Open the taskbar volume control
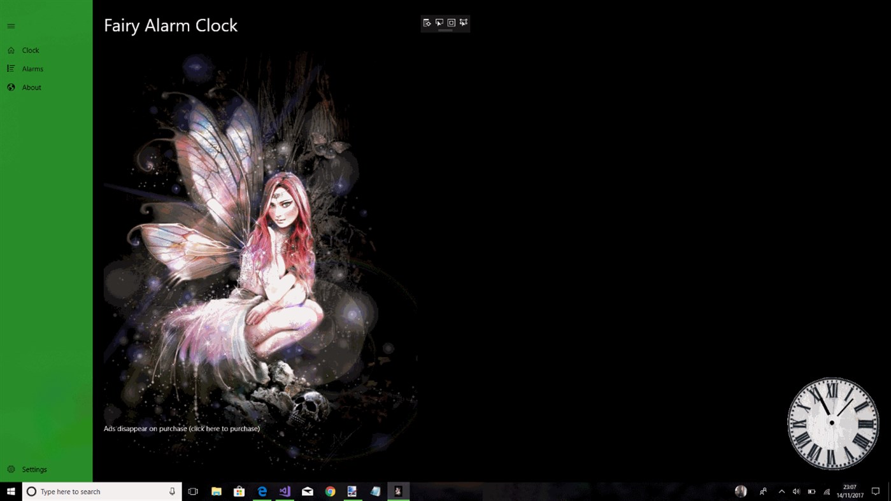This screenshot has height=501, width=891. coord(796,491)
